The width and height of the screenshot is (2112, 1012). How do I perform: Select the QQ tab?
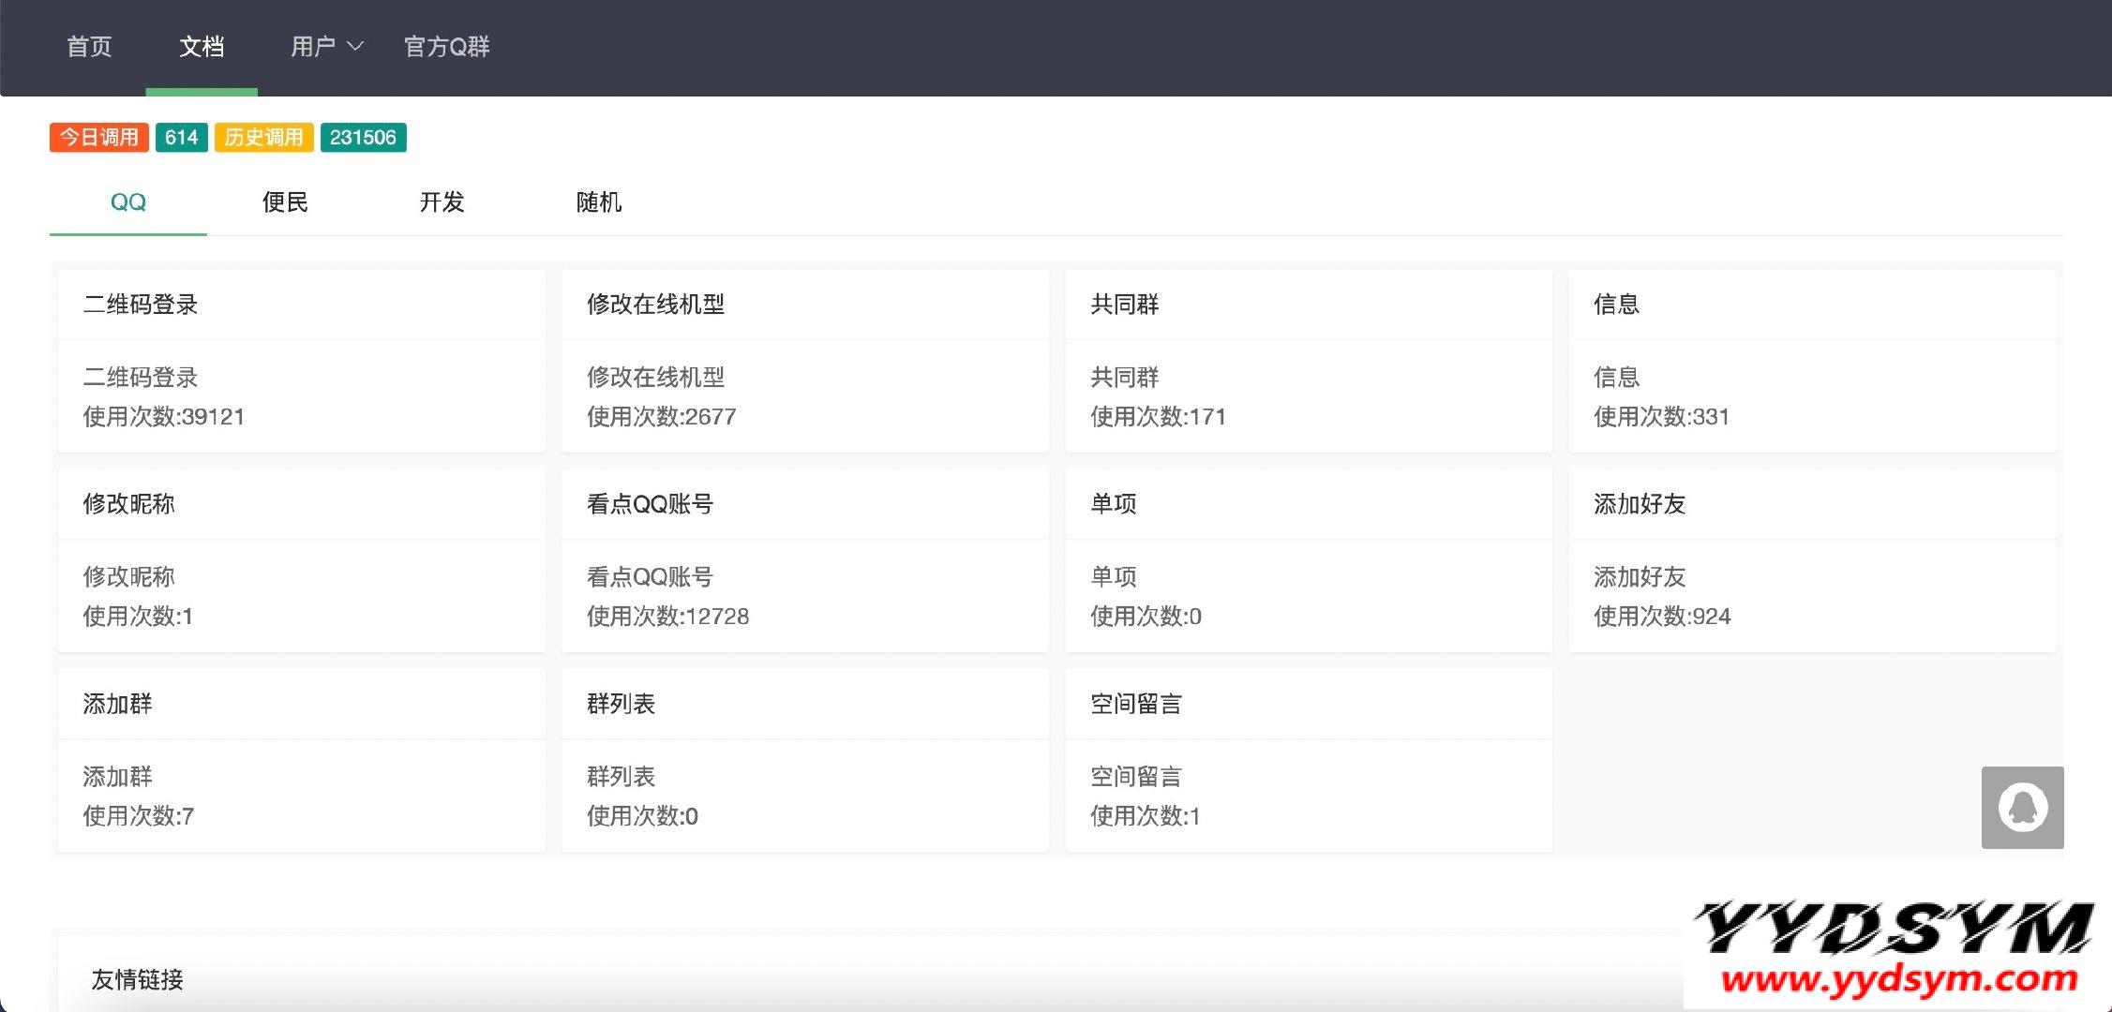(x=128, y=202)
